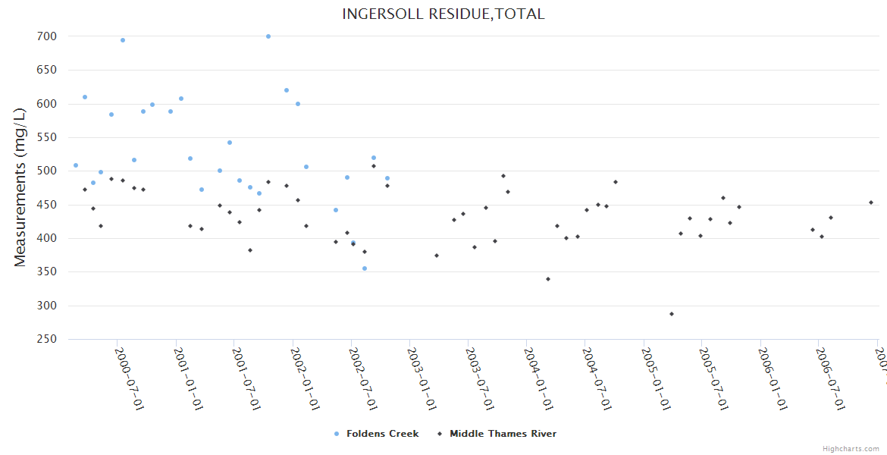Click the 700 y-axis tick label

coord(47,36)
